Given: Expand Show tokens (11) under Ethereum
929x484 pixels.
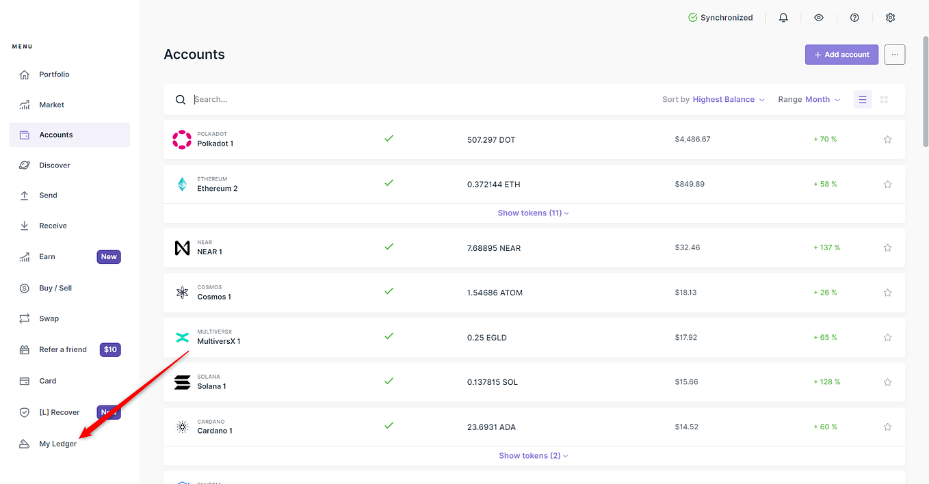Looking at the screenshot, I should [x=534, y=213].
